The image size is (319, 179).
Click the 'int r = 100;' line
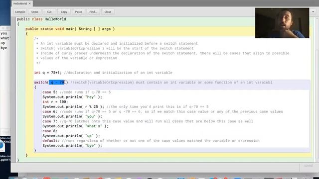click(x=55, y=102)
